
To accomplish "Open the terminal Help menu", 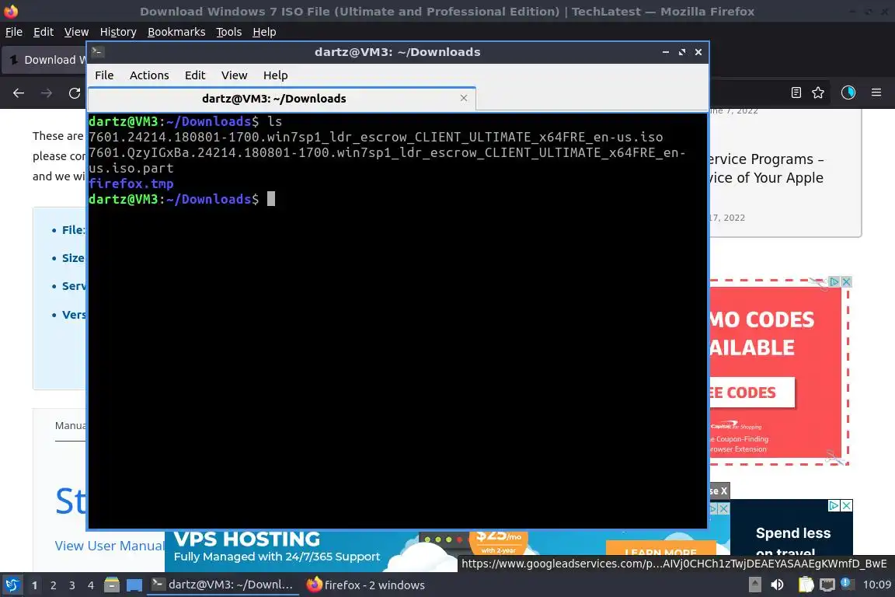I will click(275, 75).
